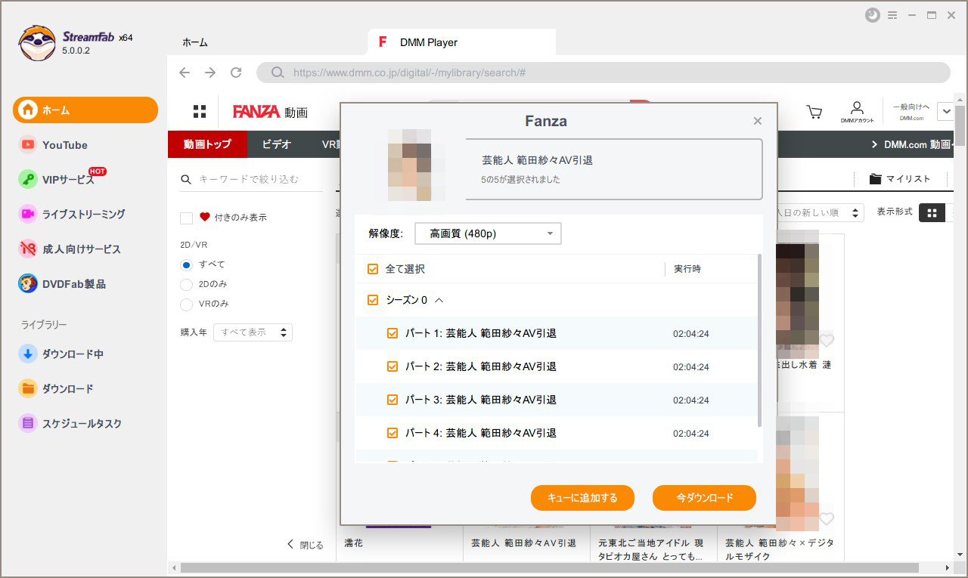Click the grid menu icon beside FANZA
Viewport: 968px width, 578px height.
pos(200,112)
